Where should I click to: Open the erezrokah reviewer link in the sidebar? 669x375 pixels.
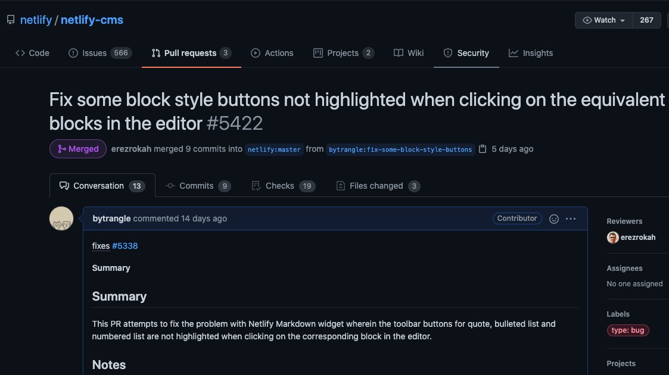tap(638, 237)
